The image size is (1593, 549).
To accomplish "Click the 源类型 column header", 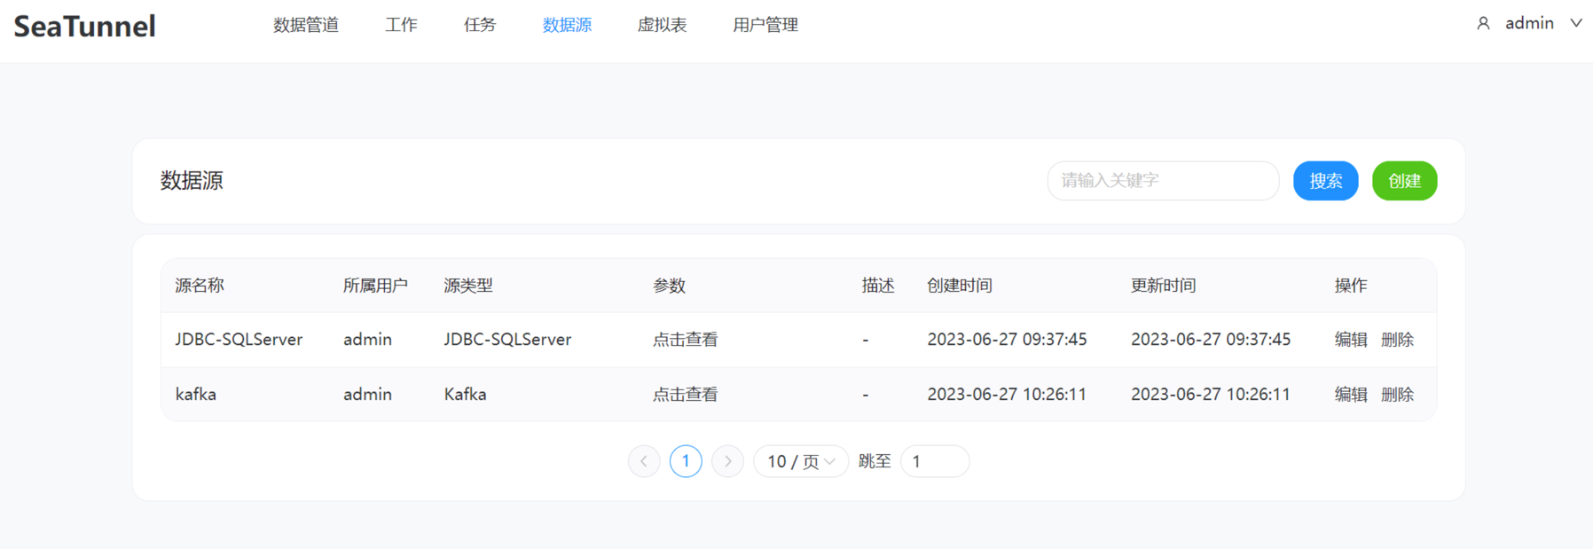I will click(x=468, y=286).
